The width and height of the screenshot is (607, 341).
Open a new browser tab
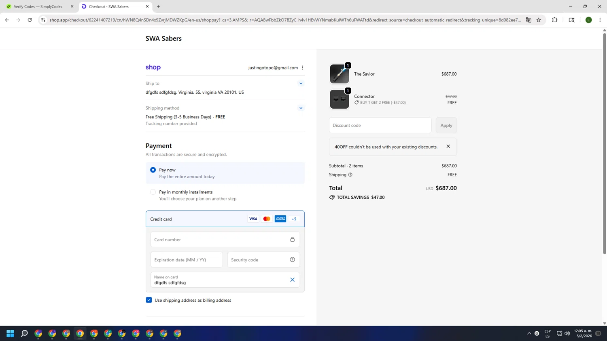click(159, 6)
